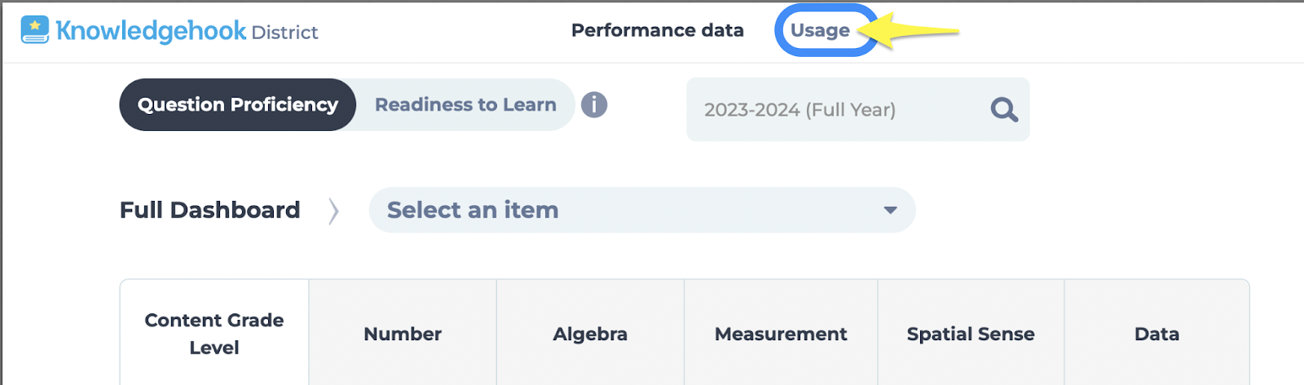The width and height of the screenshot is (1304, 385).
Task: Select the Algebra column header
Action: click(590, 334)
